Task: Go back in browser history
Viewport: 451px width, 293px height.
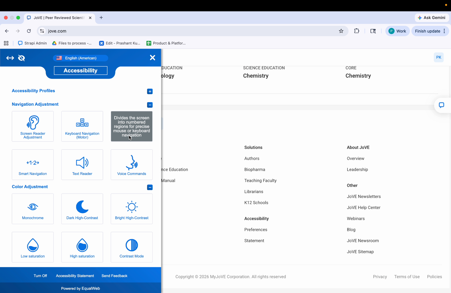Action: click(7, 31)
